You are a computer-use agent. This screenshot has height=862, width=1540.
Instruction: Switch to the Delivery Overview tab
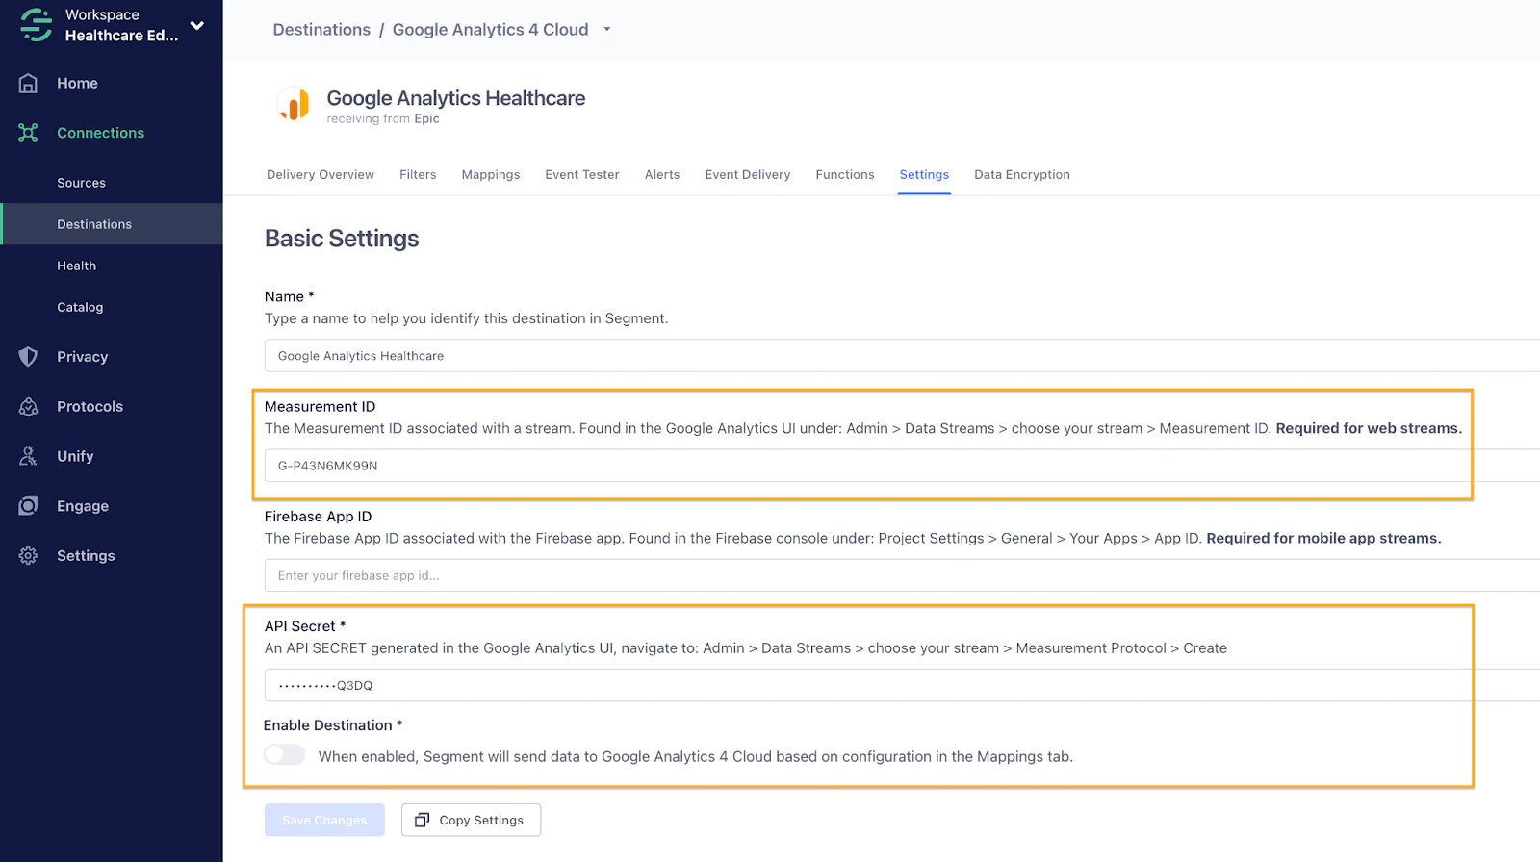pyautogui.click(x=321, y=175)
